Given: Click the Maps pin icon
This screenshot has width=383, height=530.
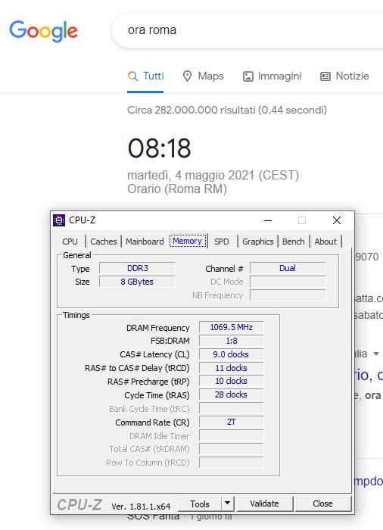Looking at the screenshot, I should [x=187, y=76].
